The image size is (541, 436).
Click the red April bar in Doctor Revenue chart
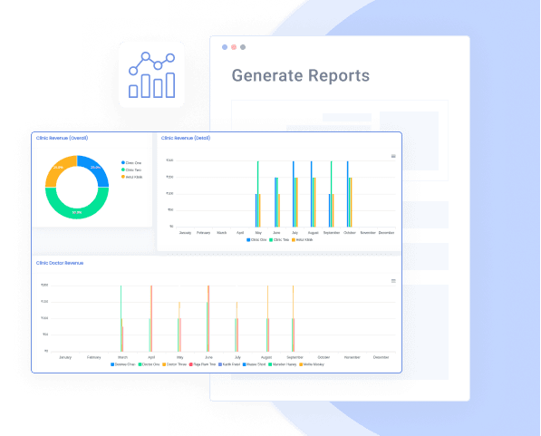click(x=151, y=318)
